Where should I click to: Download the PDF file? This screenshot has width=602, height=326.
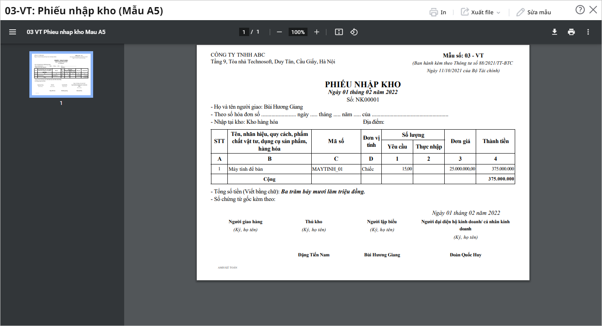click(x=555, y=32)
